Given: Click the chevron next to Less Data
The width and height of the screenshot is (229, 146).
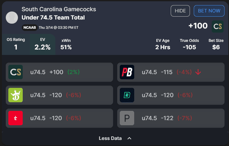Looking at the screenshot, I should [129, 138].
